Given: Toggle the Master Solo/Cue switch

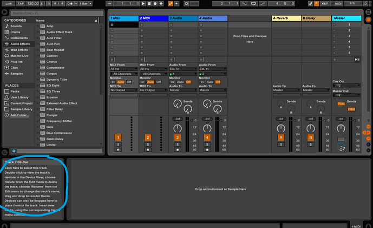Looking at the screenshot, I should 341,139.
